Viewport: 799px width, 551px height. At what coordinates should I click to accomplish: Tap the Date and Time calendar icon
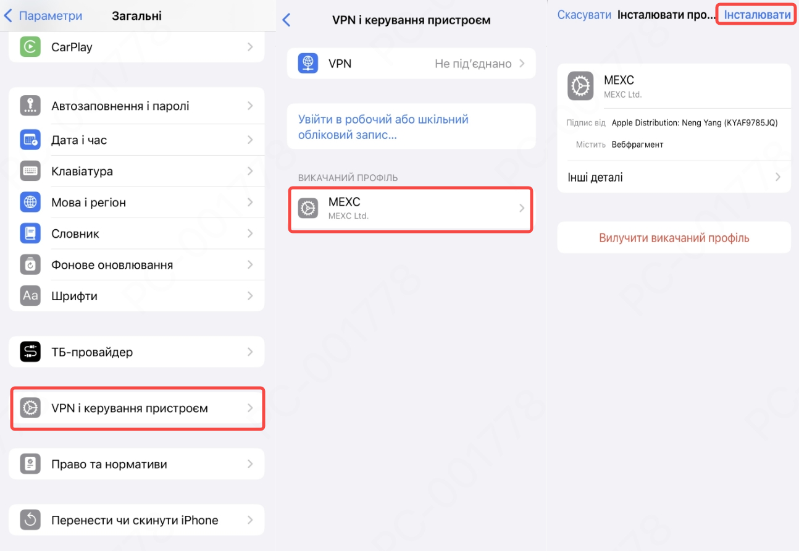(x=30, y=140)
